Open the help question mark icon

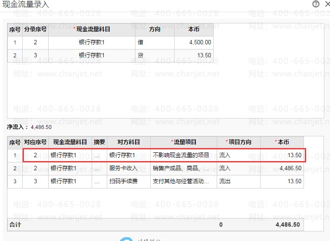point(316,4)
